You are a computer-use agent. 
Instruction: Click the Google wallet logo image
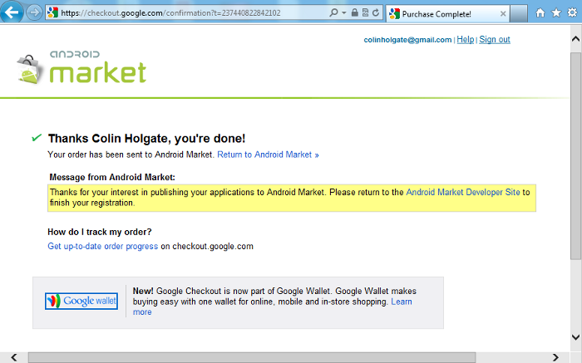pos(81,301)
